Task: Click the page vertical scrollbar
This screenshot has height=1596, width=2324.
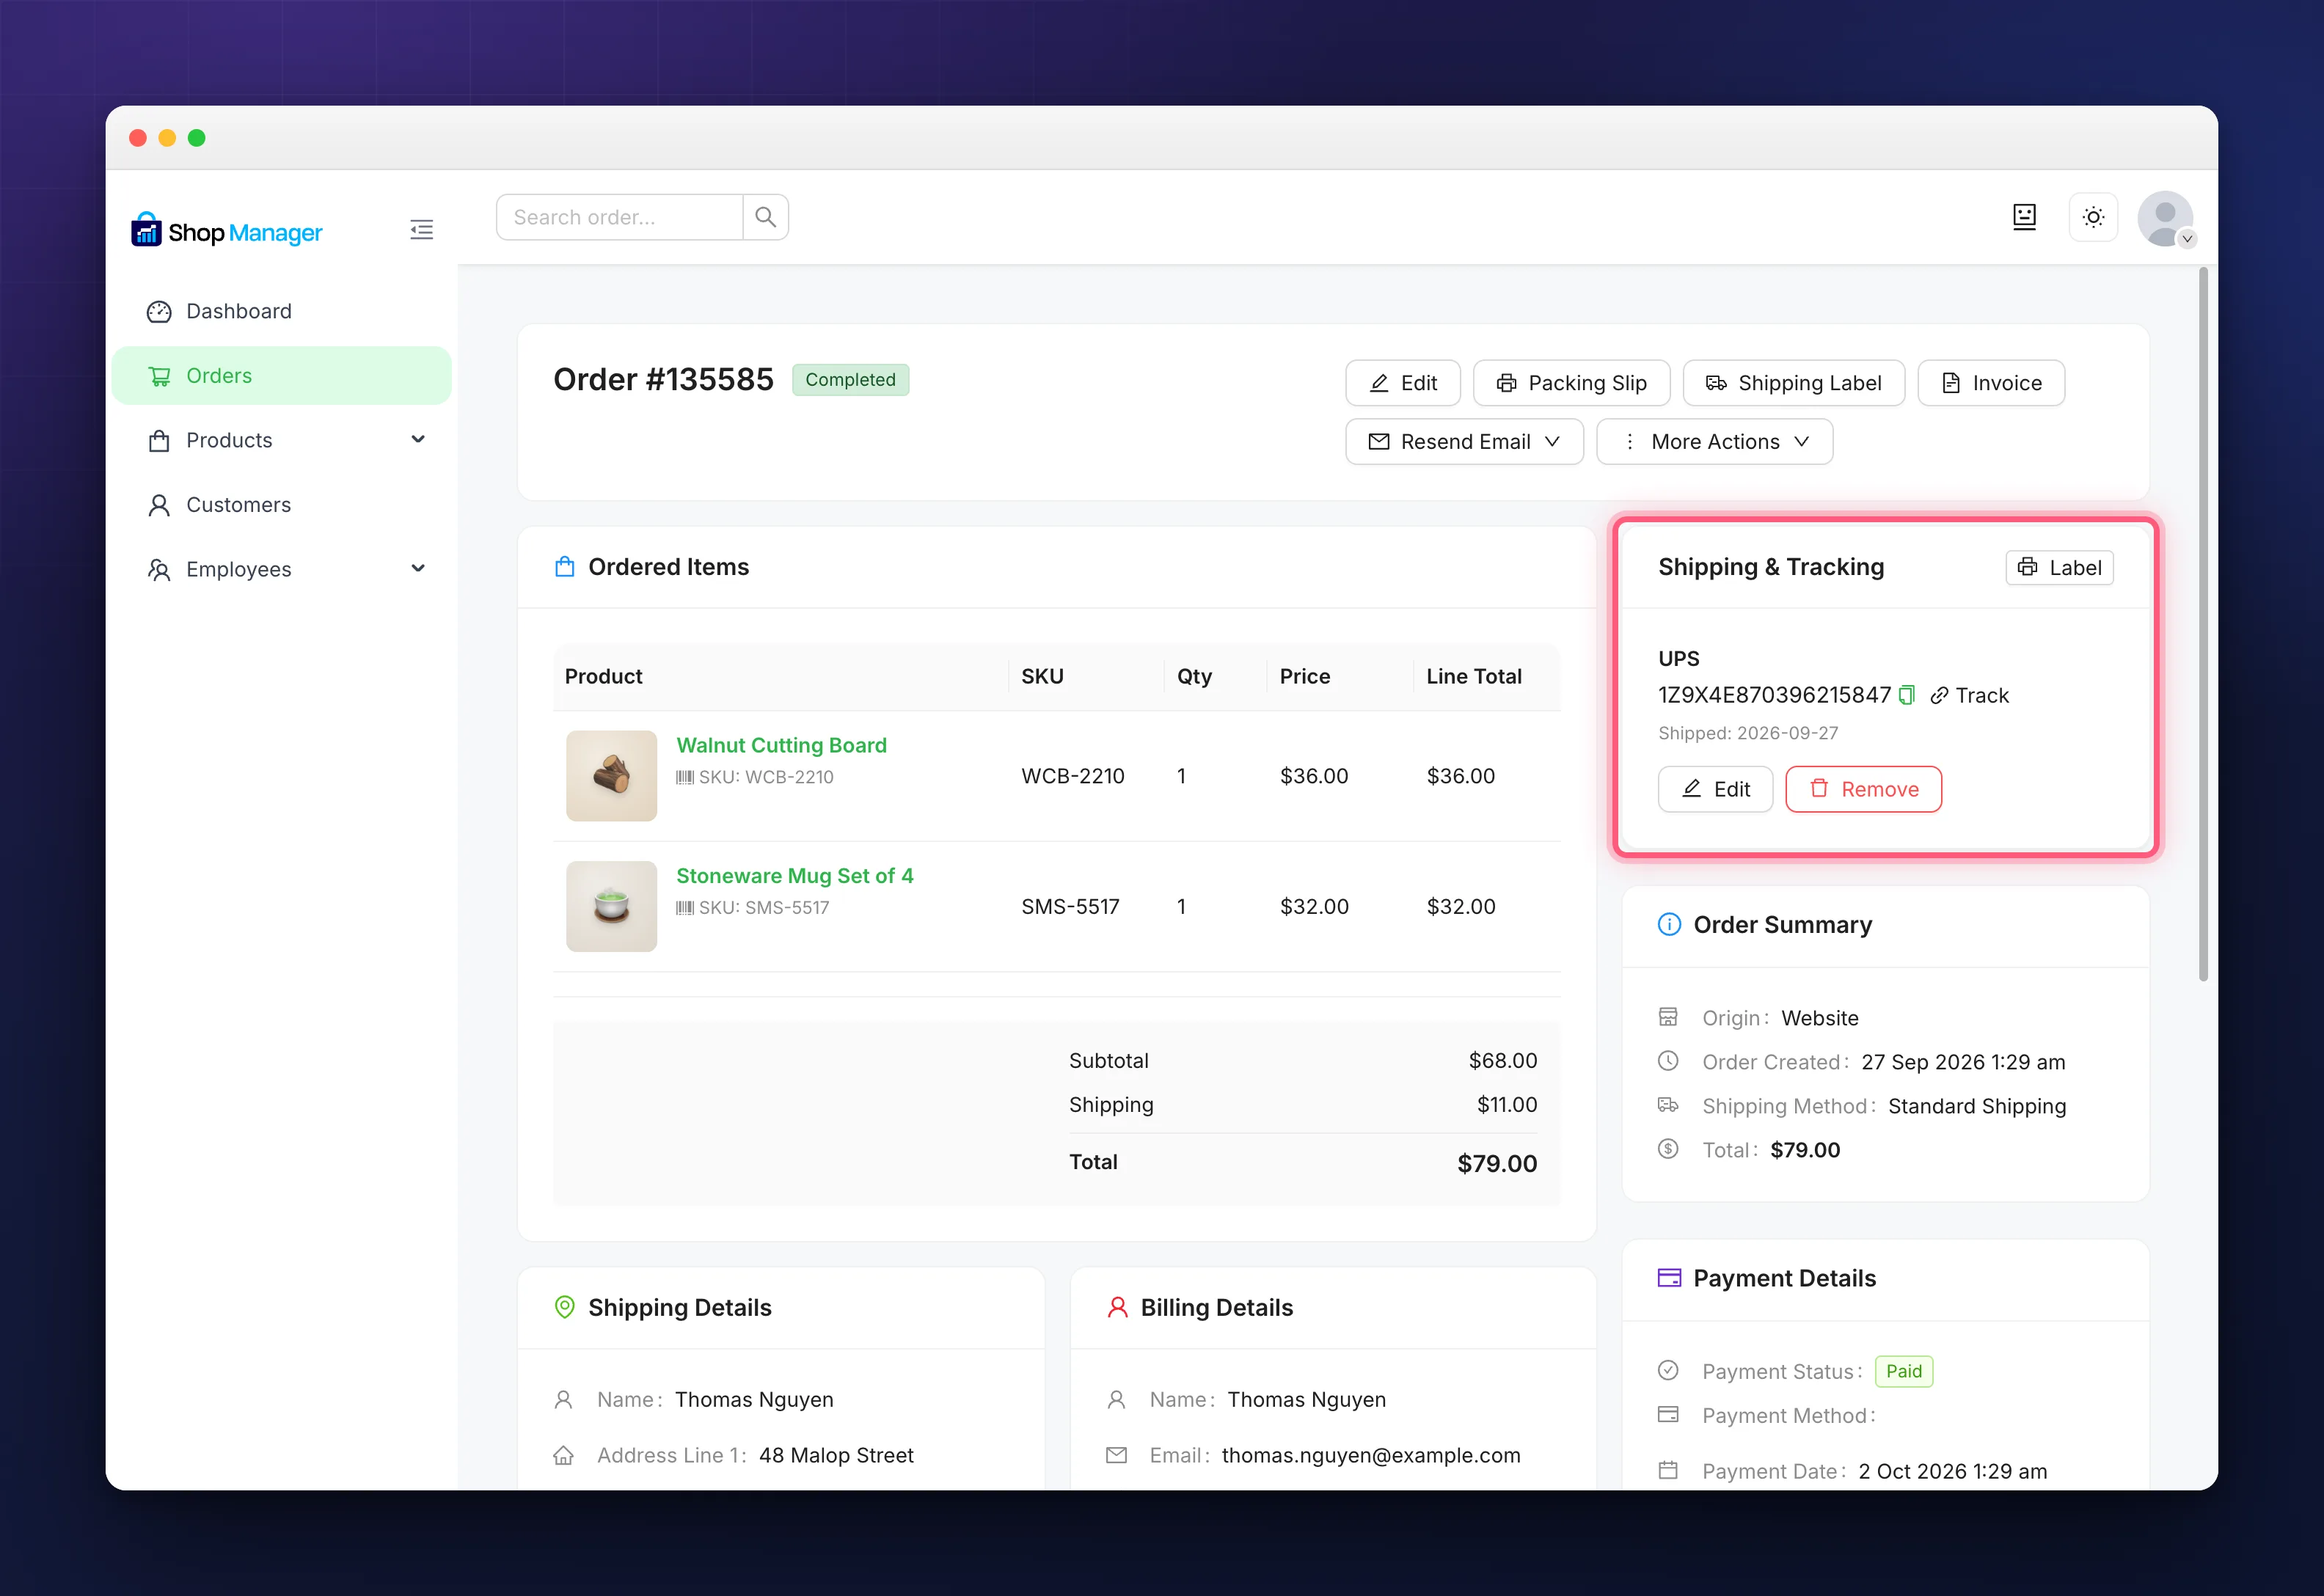Action: point(2203,625)
